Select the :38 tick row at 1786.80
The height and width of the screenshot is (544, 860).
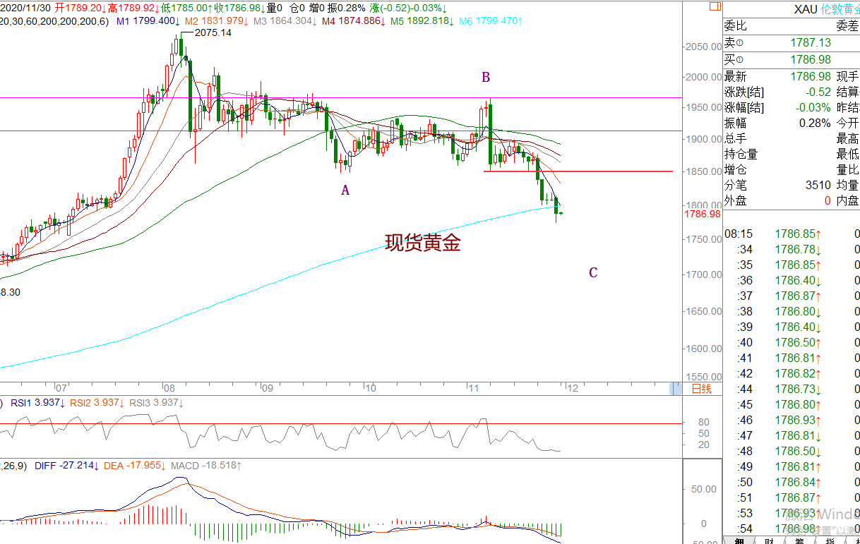792,311
